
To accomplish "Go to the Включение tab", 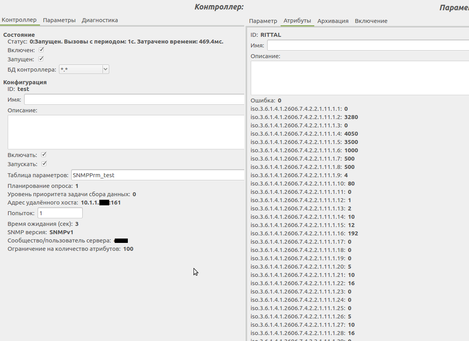I will [371, 21].
